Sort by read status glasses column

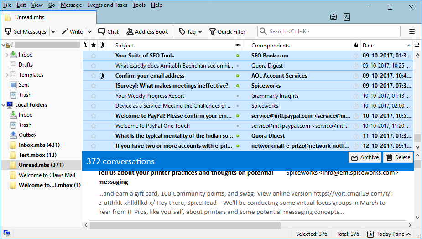pos(238,45)
